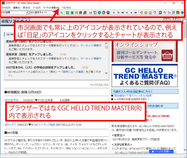Open the ナスダック指数 link
This screenshot has width=187, height=158.
tap(47, 125)
